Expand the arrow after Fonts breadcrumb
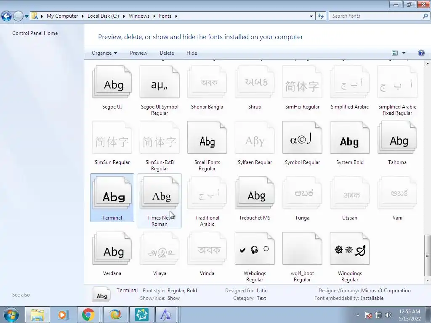Screen dimensions: 431x323 tap(176, 16)
